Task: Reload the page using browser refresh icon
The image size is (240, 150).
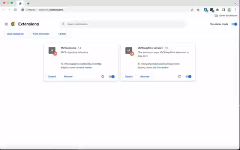Action: pos(15,10)
